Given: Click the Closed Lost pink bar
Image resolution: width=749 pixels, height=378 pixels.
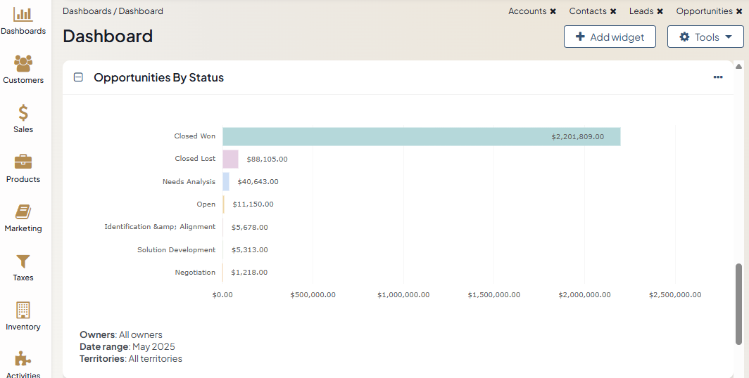Looking at the screenshot, I should (230, 159).
